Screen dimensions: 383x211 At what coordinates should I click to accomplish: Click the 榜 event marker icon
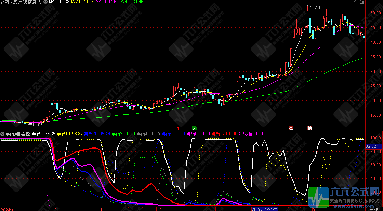309,128
